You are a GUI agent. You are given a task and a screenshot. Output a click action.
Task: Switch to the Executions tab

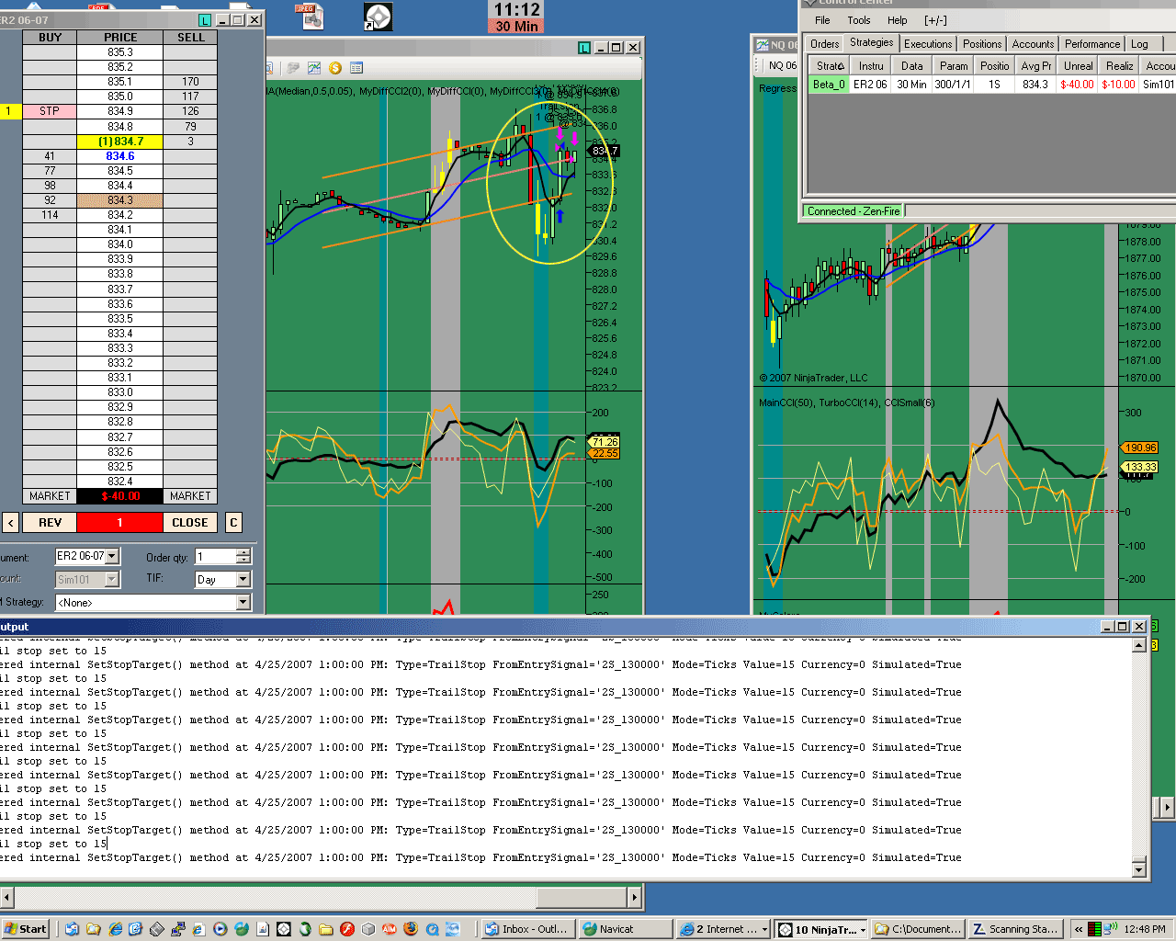928,44
